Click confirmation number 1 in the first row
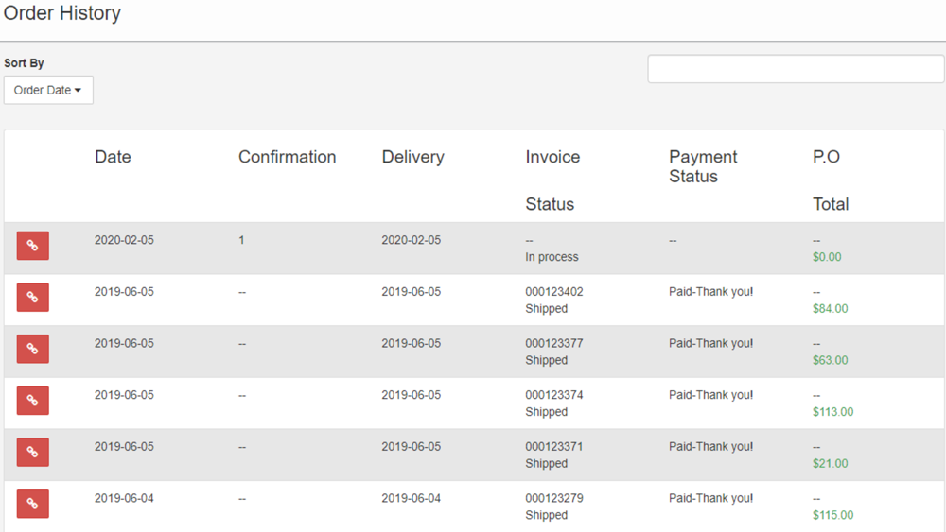The image size is (946, 532). [x=241, y=240]
